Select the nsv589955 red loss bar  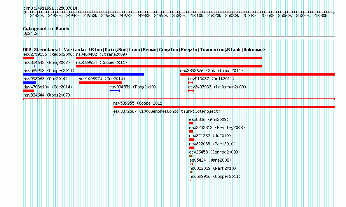(x=224, y=107)
